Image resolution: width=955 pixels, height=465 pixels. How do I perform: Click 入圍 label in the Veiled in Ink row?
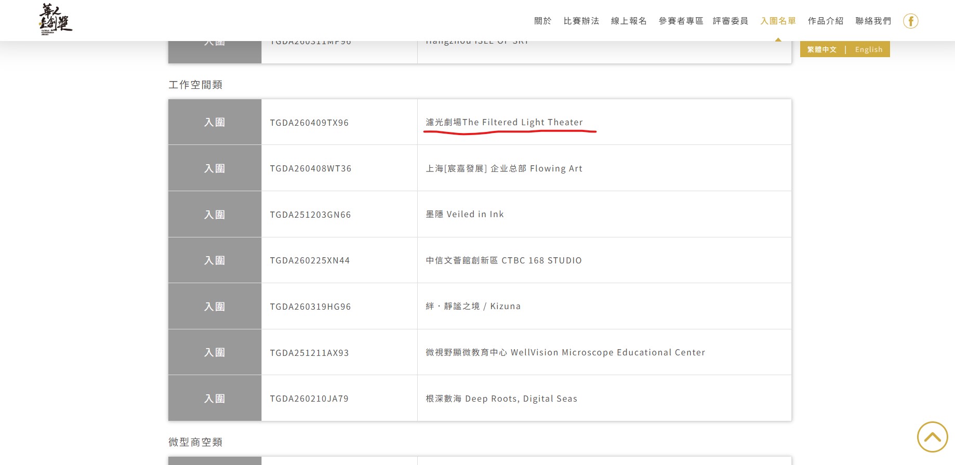[x=215, y=215]
